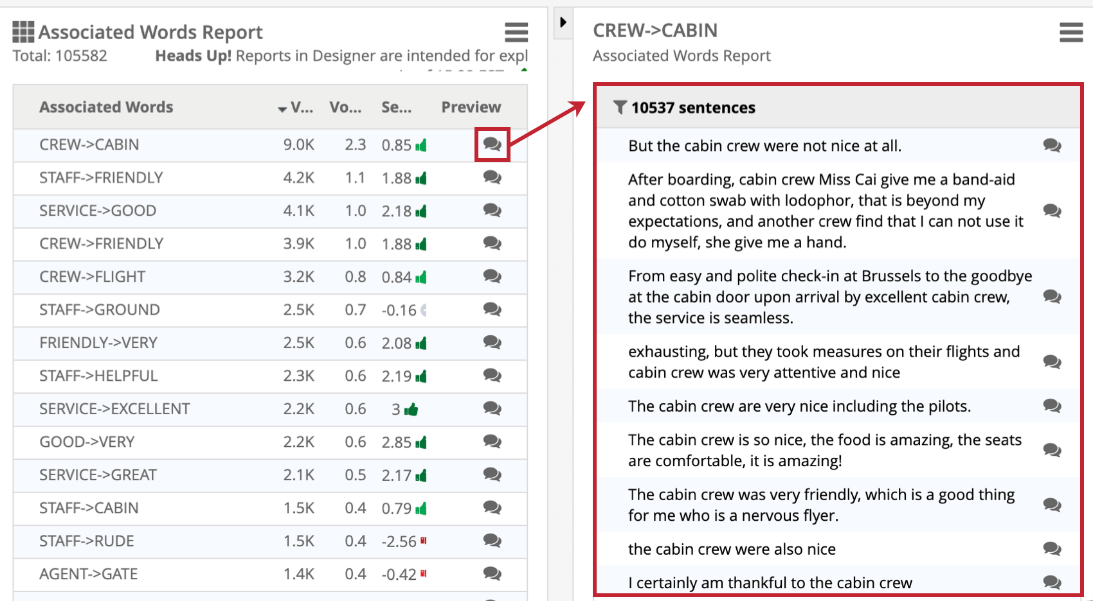Screen dimensions: 1093x601
Task: Open comment preview for SERVICE->GOOD row
Action: [492, 211]
